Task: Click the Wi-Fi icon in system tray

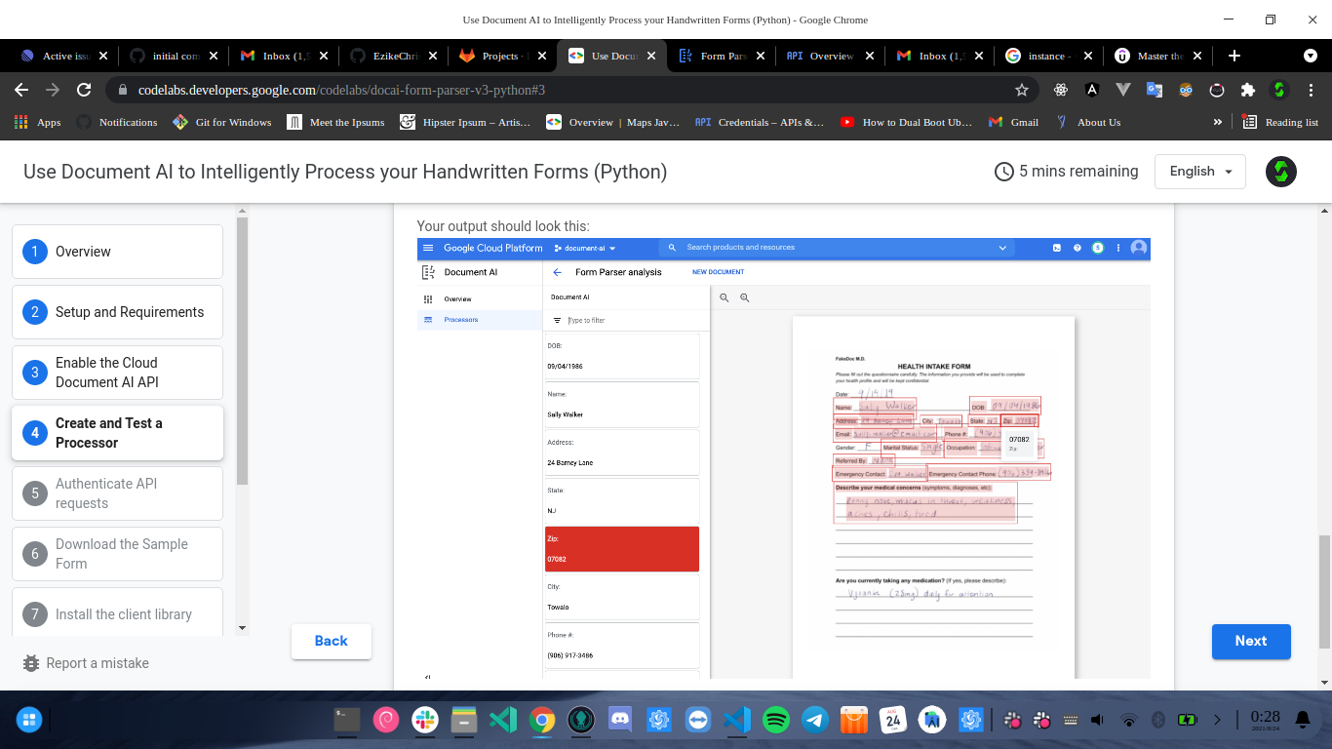Action: tap(1129, 721)
